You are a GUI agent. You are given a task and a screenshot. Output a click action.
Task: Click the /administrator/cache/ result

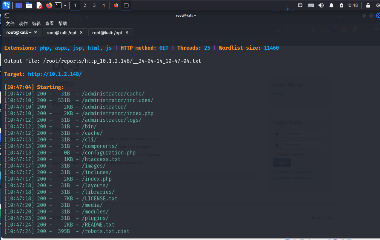point(113,94)
